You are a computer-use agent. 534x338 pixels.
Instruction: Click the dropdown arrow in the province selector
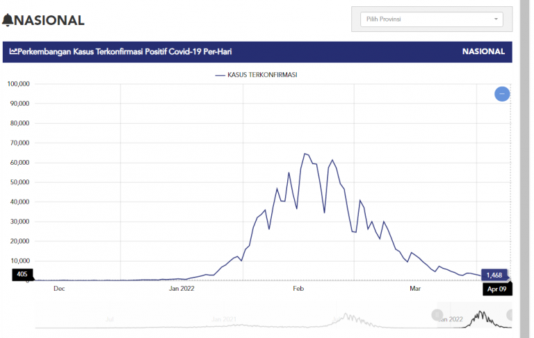pyautogui.click(x=496, y=19)
